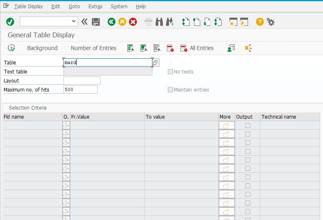Open the System menu

pyautogui.click(x=119, y=7)
